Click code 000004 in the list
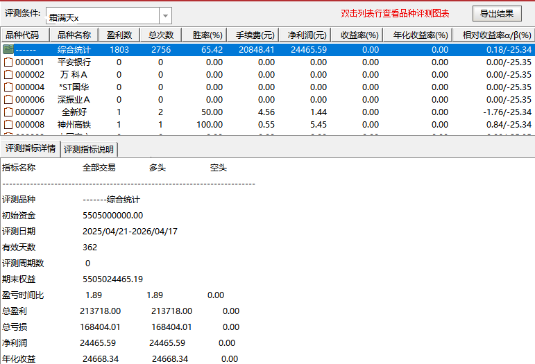The height and width of the screenshot is (364, 535). pos(30,87)
